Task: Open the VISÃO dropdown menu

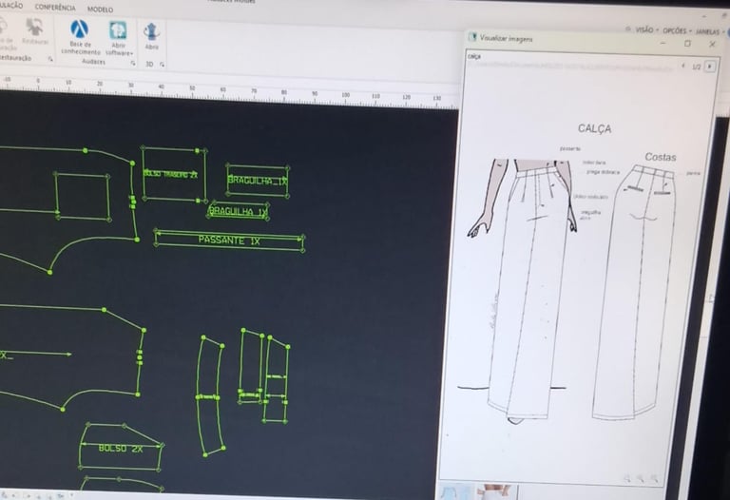Action: 645,29
